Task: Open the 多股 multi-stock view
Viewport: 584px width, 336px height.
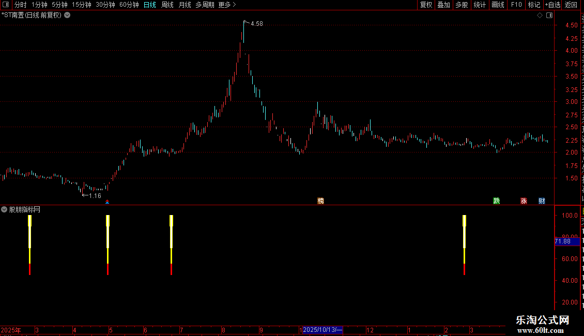Action: (x=462, y=5)
